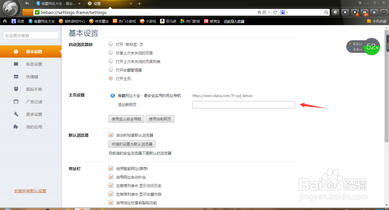The height and width of the screenshot is (210, 389).
Task: Open 标签设置 in settings sidebar
Action: pyautogui.click(x=31, y=64)
